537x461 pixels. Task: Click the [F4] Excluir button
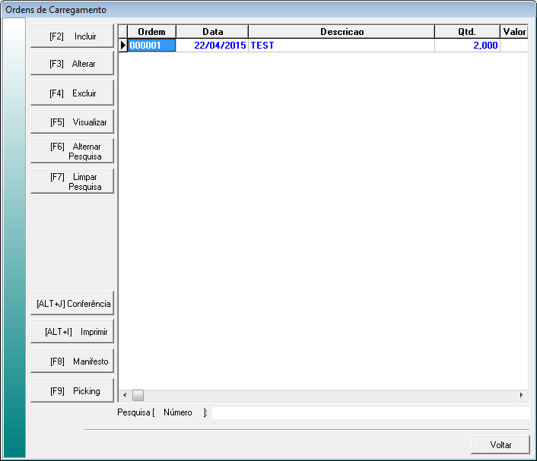coord(72,93)
